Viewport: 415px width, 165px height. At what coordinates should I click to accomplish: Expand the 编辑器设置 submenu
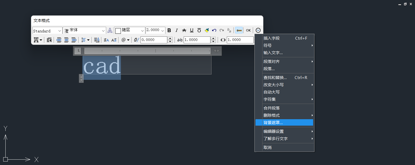284,132
